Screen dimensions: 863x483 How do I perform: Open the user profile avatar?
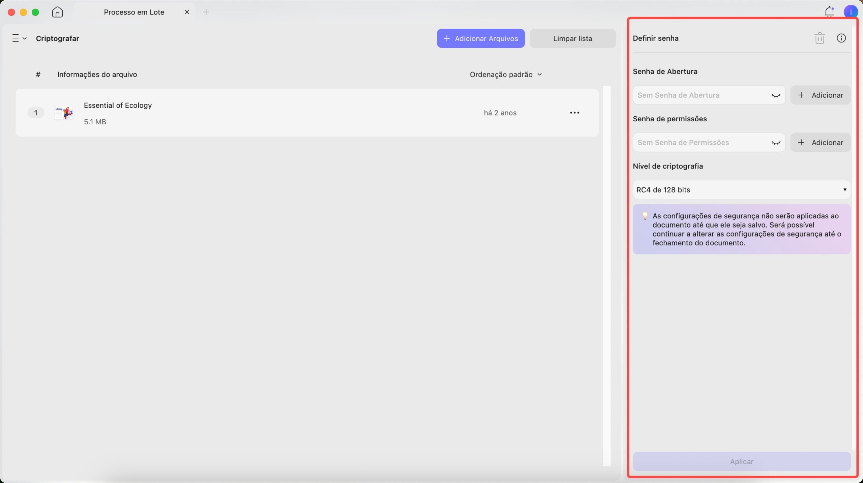coord(851,12)
